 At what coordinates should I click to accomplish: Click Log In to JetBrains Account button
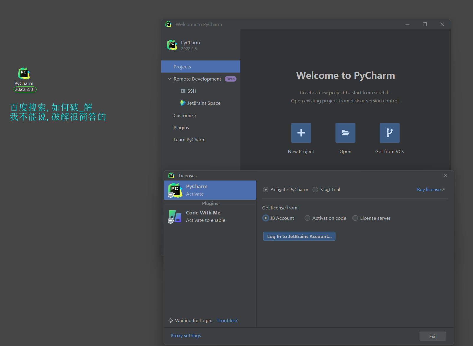click(299, 236)
